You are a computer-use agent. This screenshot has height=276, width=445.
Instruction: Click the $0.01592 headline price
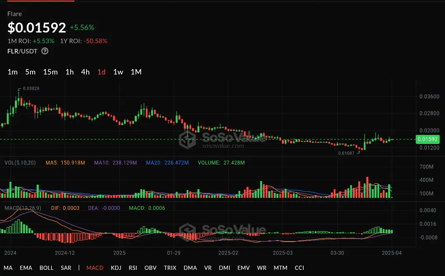[37, 28]
